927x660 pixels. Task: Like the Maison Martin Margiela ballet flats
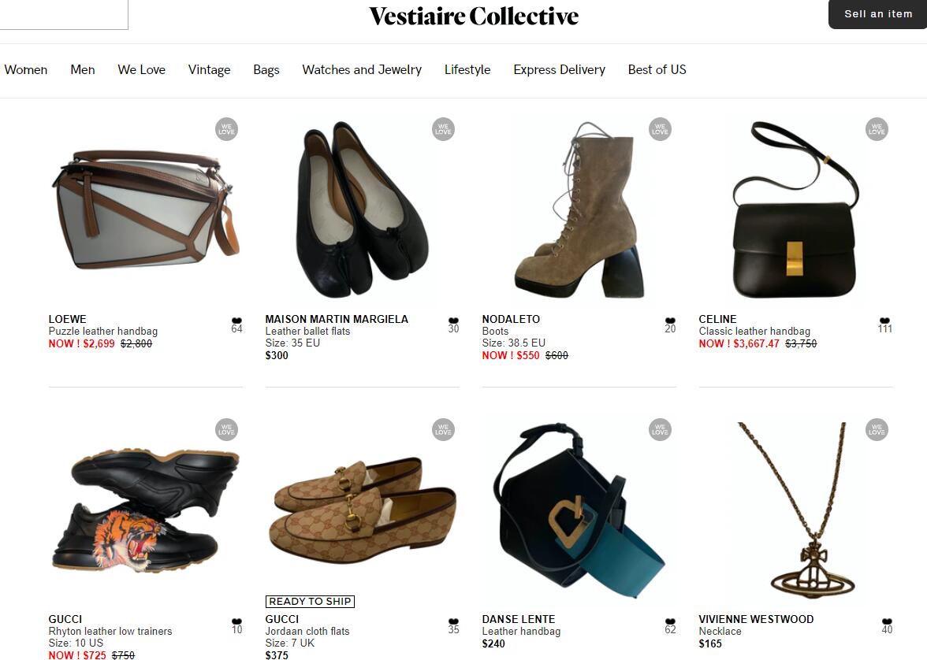[x=453, y=321]
